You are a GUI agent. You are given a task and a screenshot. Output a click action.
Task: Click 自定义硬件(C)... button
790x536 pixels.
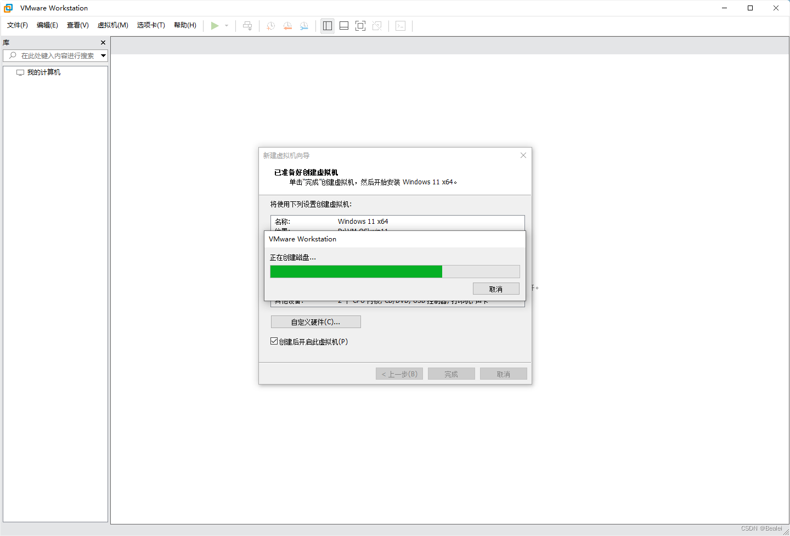(316, 322)
